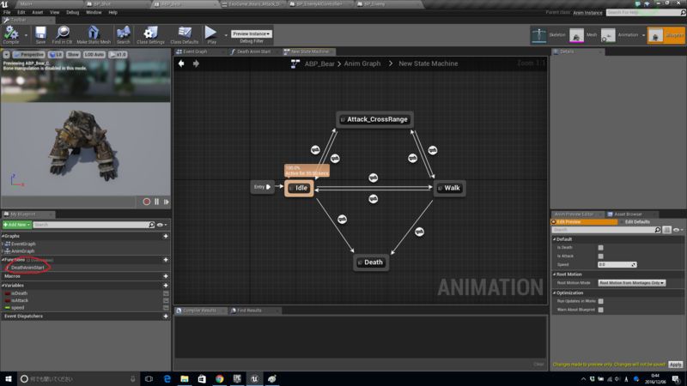Toggle the Is Death preview checkbox
The image size is (687, 386).
click(x=600, y=248)
